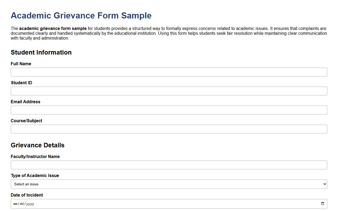Click the day segment of the date field
Image resolution: width=338 pixels, height=211 pixels.
tap(22, 204)
